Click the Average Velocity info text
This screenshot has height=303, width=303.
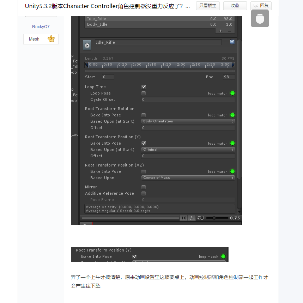click(x=122, y=207)
